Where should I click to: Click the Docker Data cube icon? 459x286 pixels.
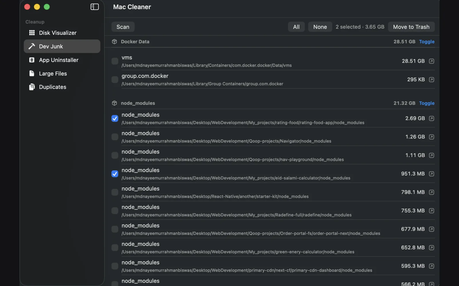click(114, 42)
